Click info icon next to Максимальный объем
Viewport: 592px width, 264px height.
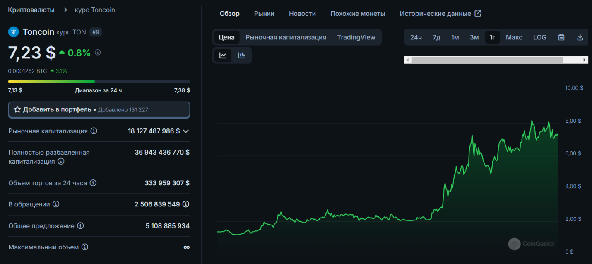pos(85,247)
